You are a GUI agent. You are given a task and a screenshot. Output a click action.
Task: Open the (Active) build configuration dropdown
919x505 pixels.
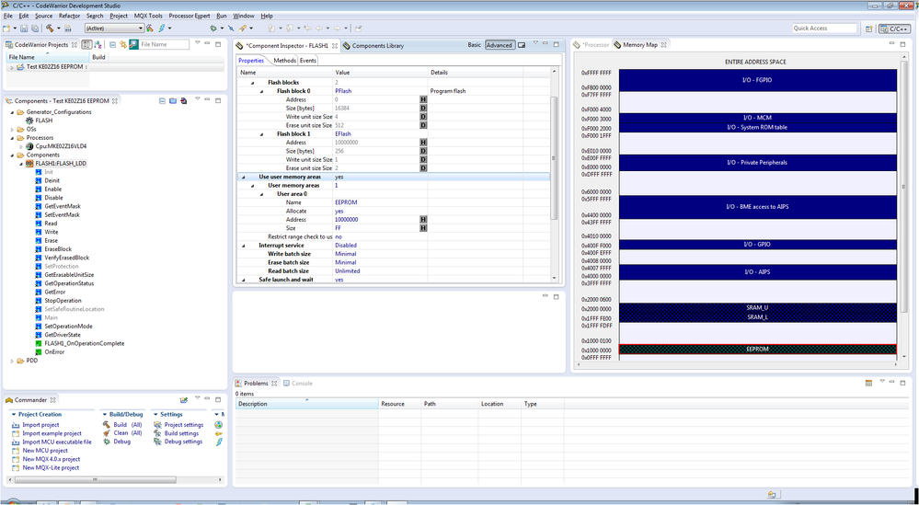[x=114, y=29]
